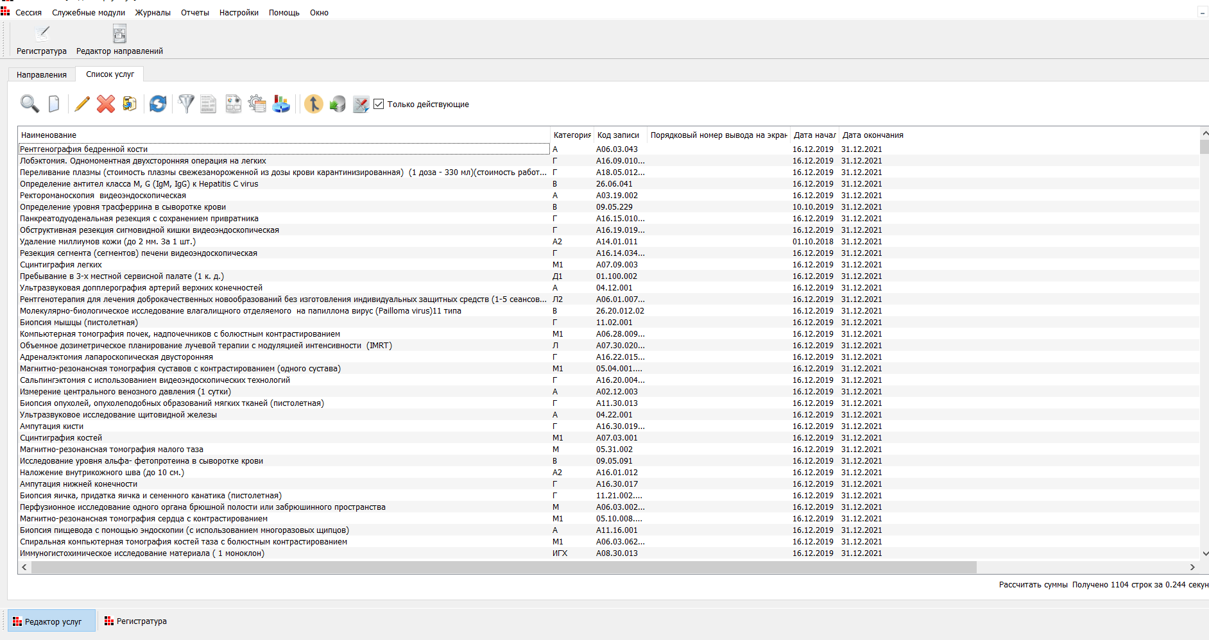Click the magnifying glass search icon
The height and width of the screenshot is (640, 1209).
click(x=30, y=104)
